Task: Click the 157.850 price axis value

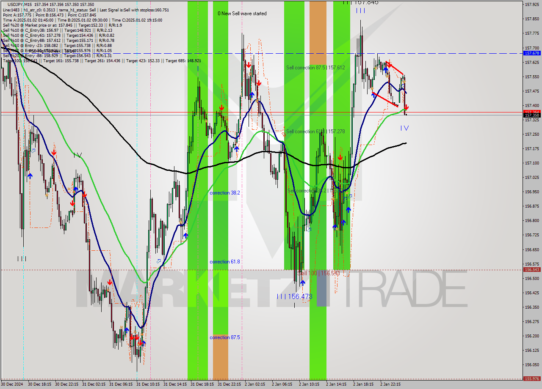Action: coord(532,19)
